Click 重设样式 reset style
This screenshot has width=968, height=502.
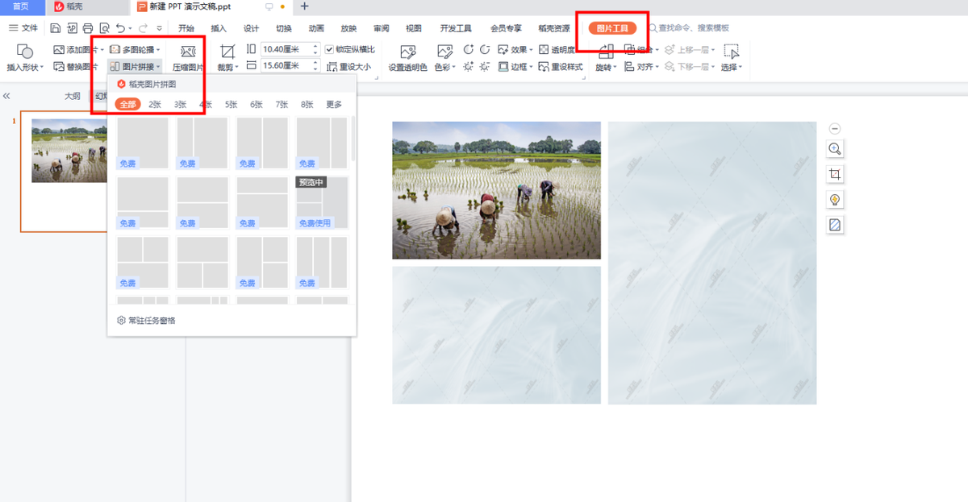coord(561,67)
